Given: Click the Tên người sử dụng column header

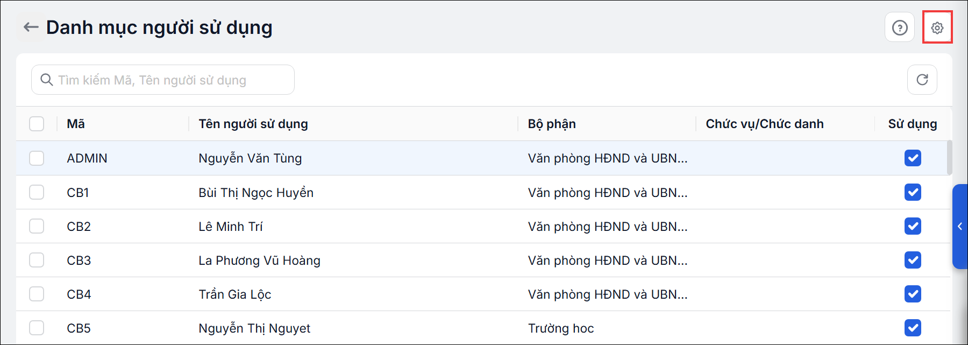Looking at the screenshot, I should [253, 124].
